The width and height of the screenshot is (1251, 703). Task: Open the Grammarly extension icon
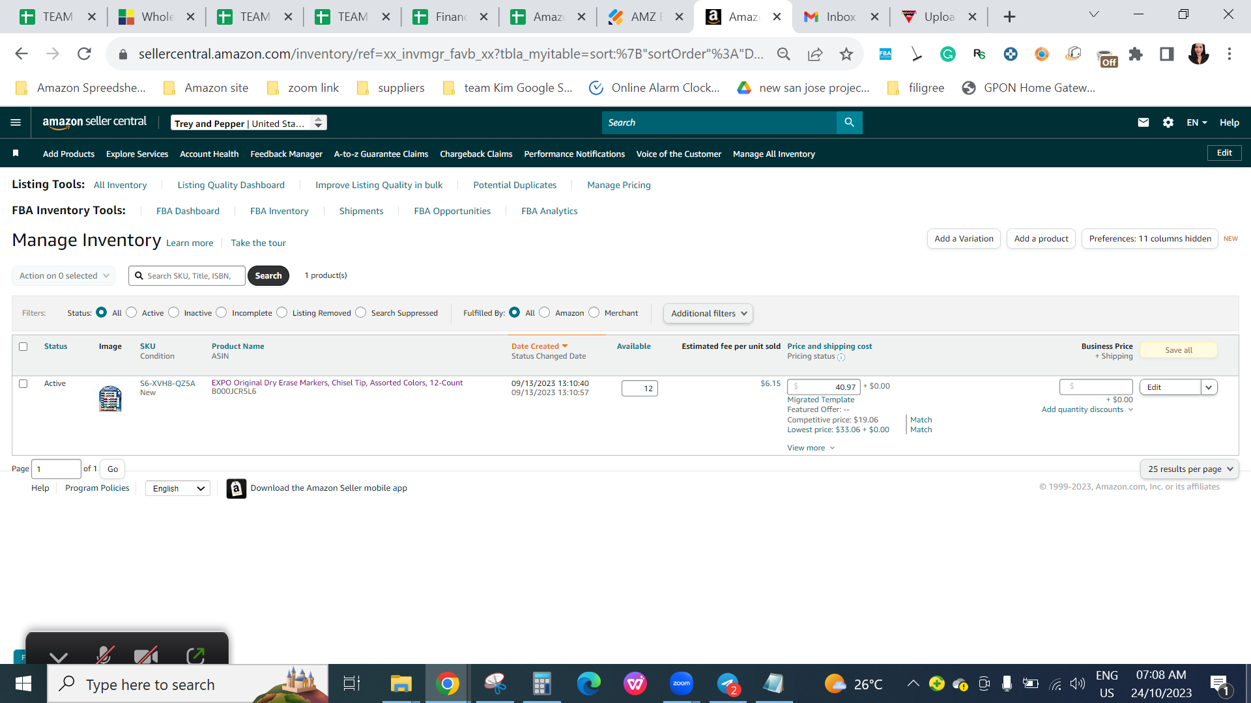coord(948,55)
